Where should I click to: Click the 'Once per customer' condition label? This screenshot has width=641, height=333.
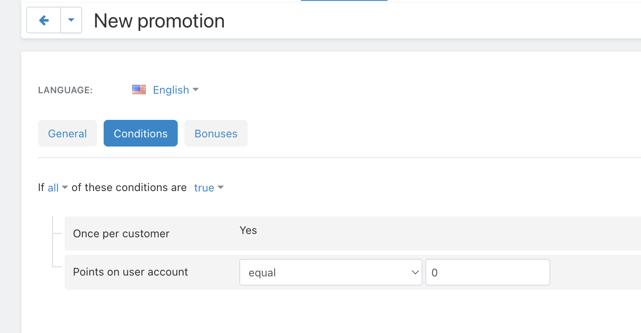pyautogui.click(x=121, y=234)
